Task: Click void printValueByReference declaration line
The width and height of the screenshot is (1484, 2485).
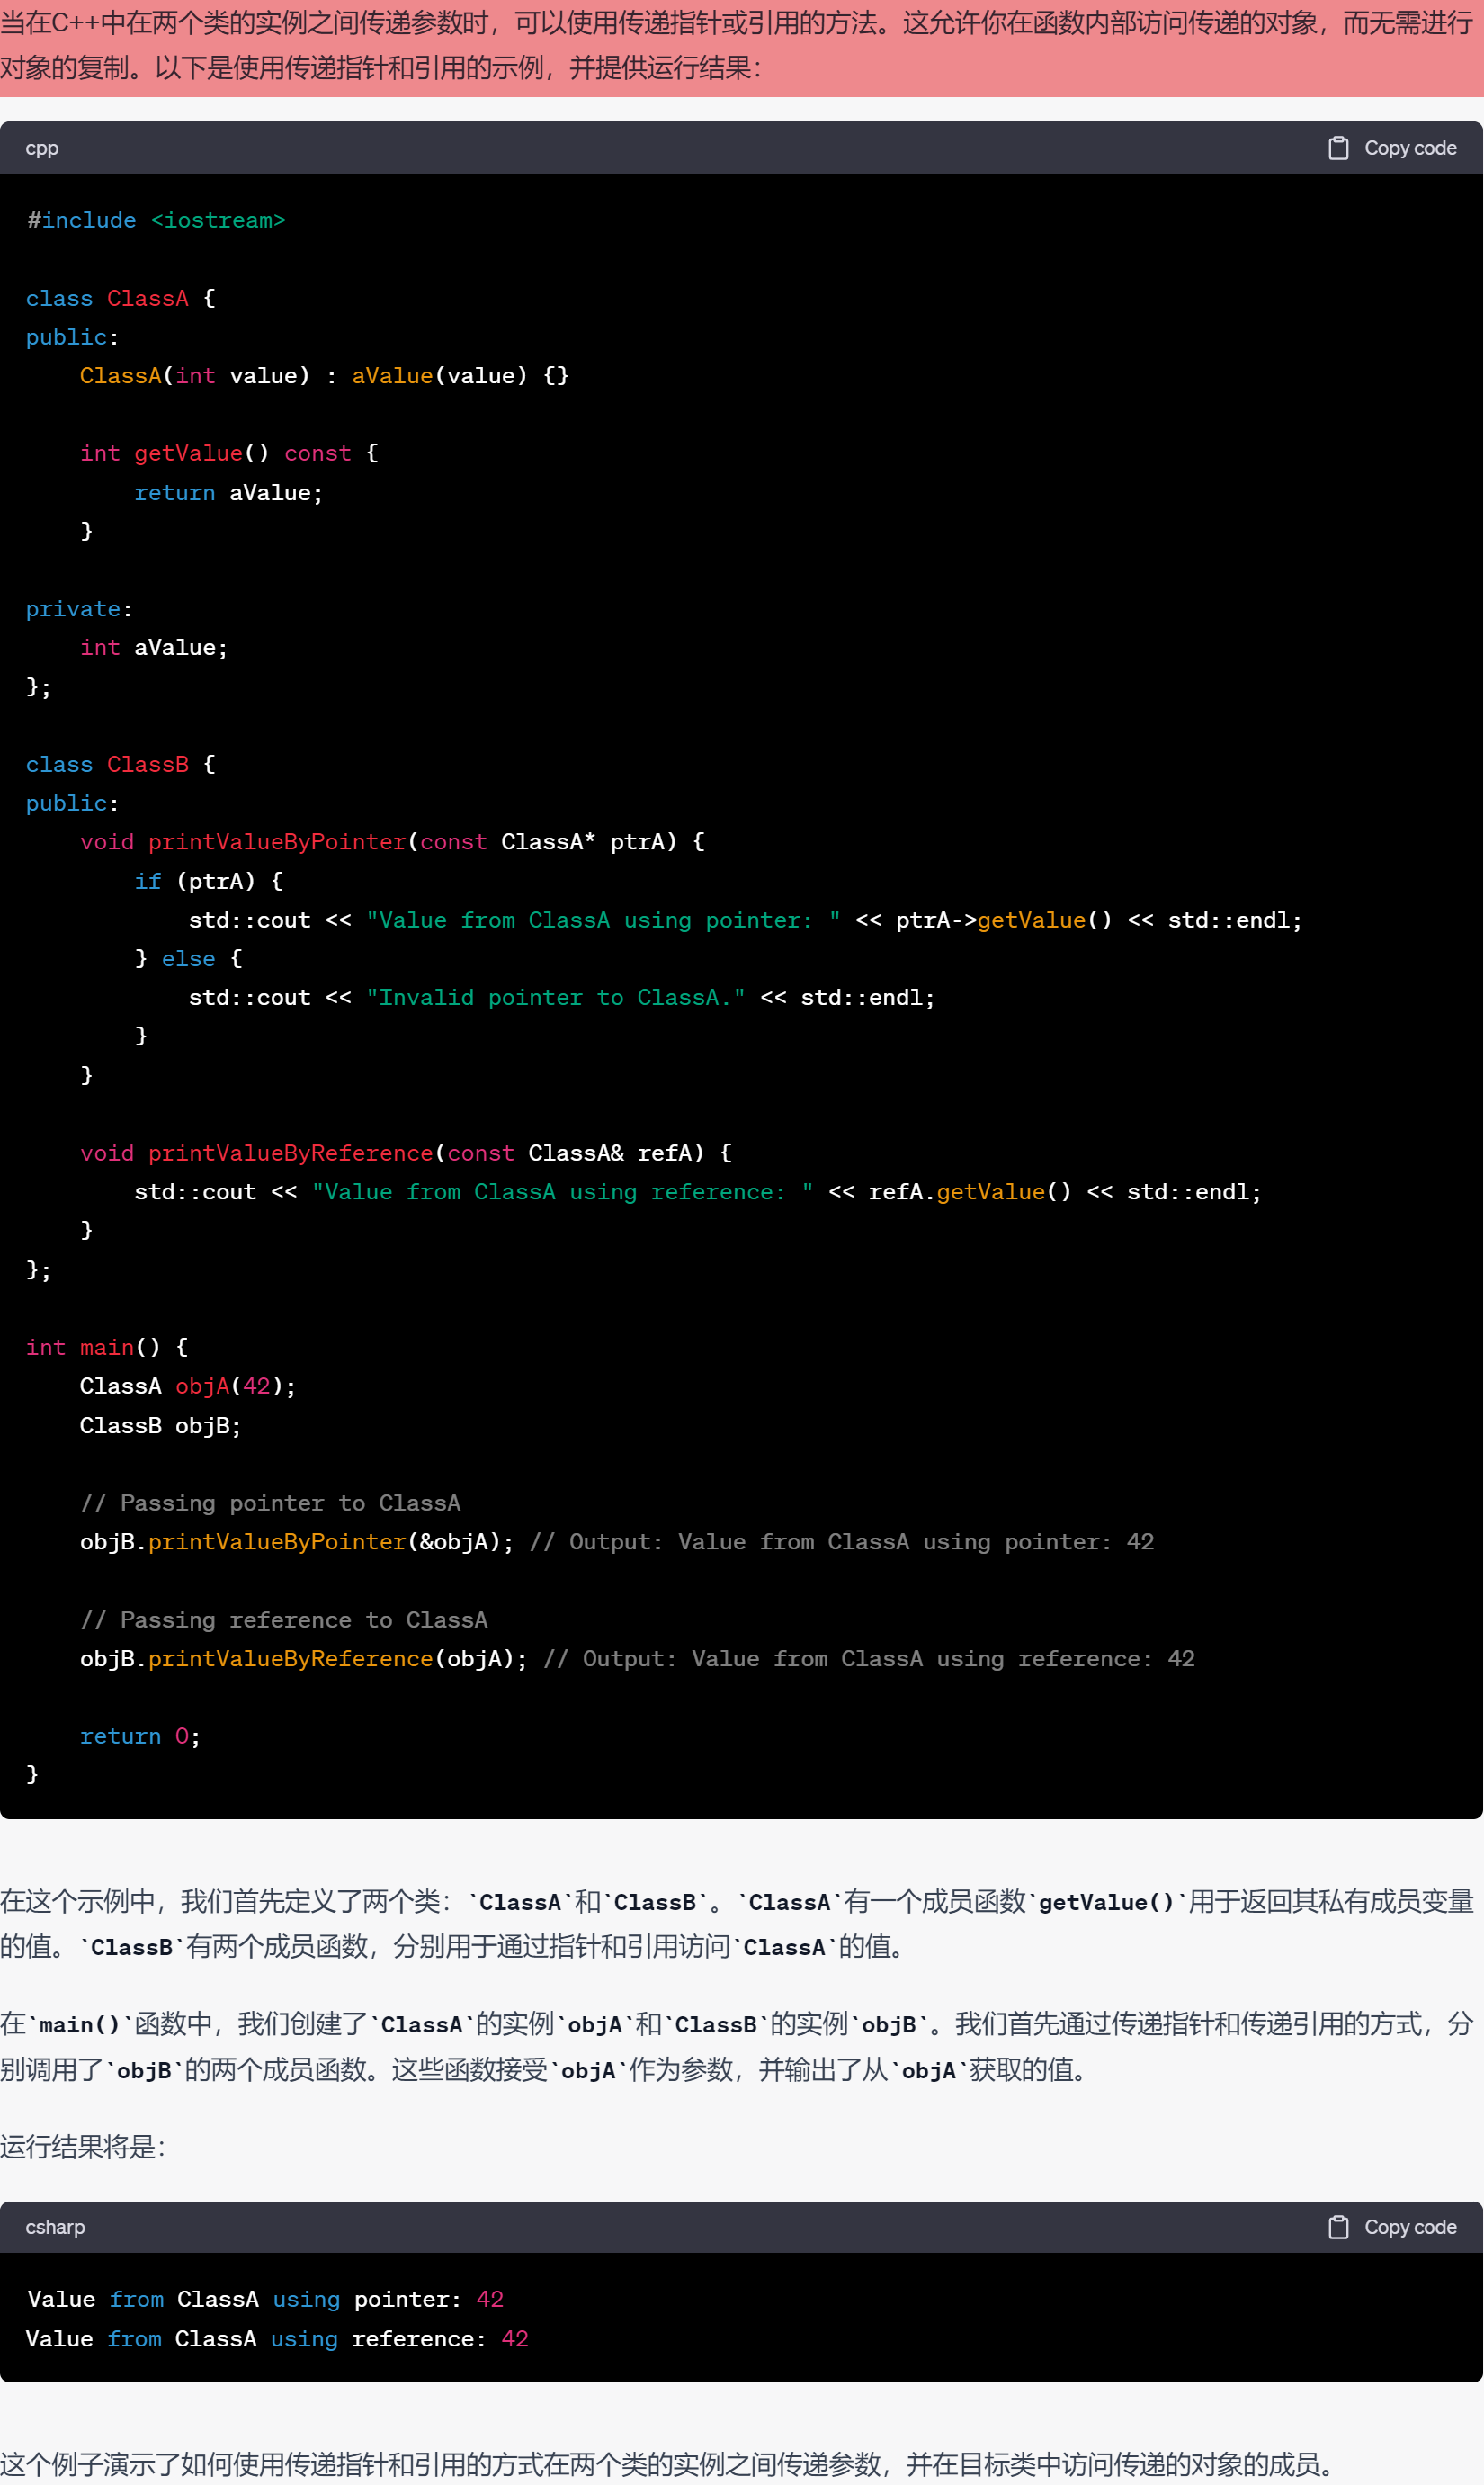Action: (406, 1153)
